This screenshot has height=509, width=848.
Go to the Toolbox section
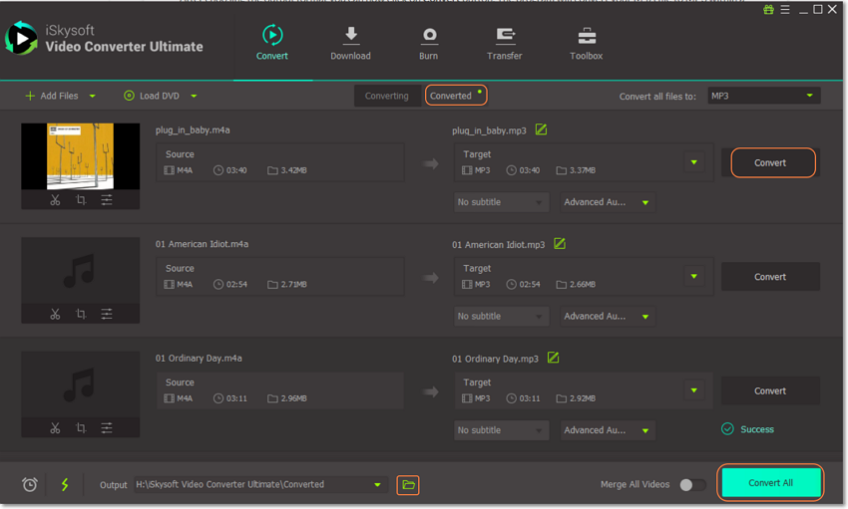(x=586, y=44)
